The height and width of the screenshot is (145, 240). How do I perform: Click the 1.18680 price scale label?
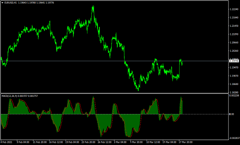tap(234, 84)
